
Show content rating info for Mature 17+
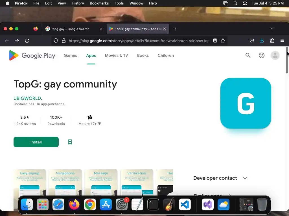click(x=100, y=123)
